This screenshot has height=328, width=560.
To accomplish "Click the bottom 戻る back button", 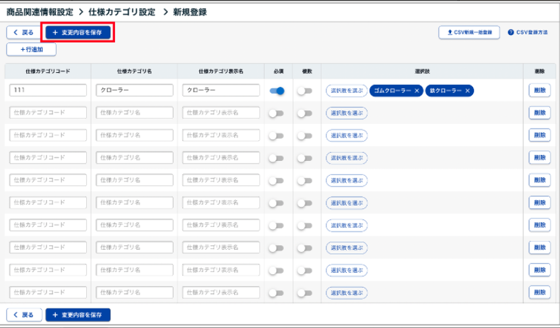I will [23, 315].
